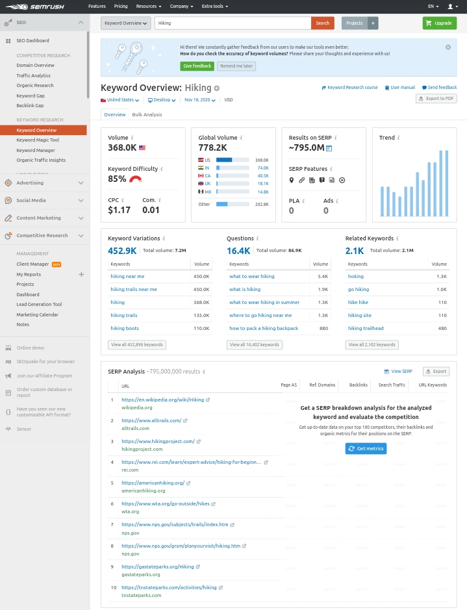The image size is (467, 610).
Task: Click the Give feedback button
Action: coord(197,66)
